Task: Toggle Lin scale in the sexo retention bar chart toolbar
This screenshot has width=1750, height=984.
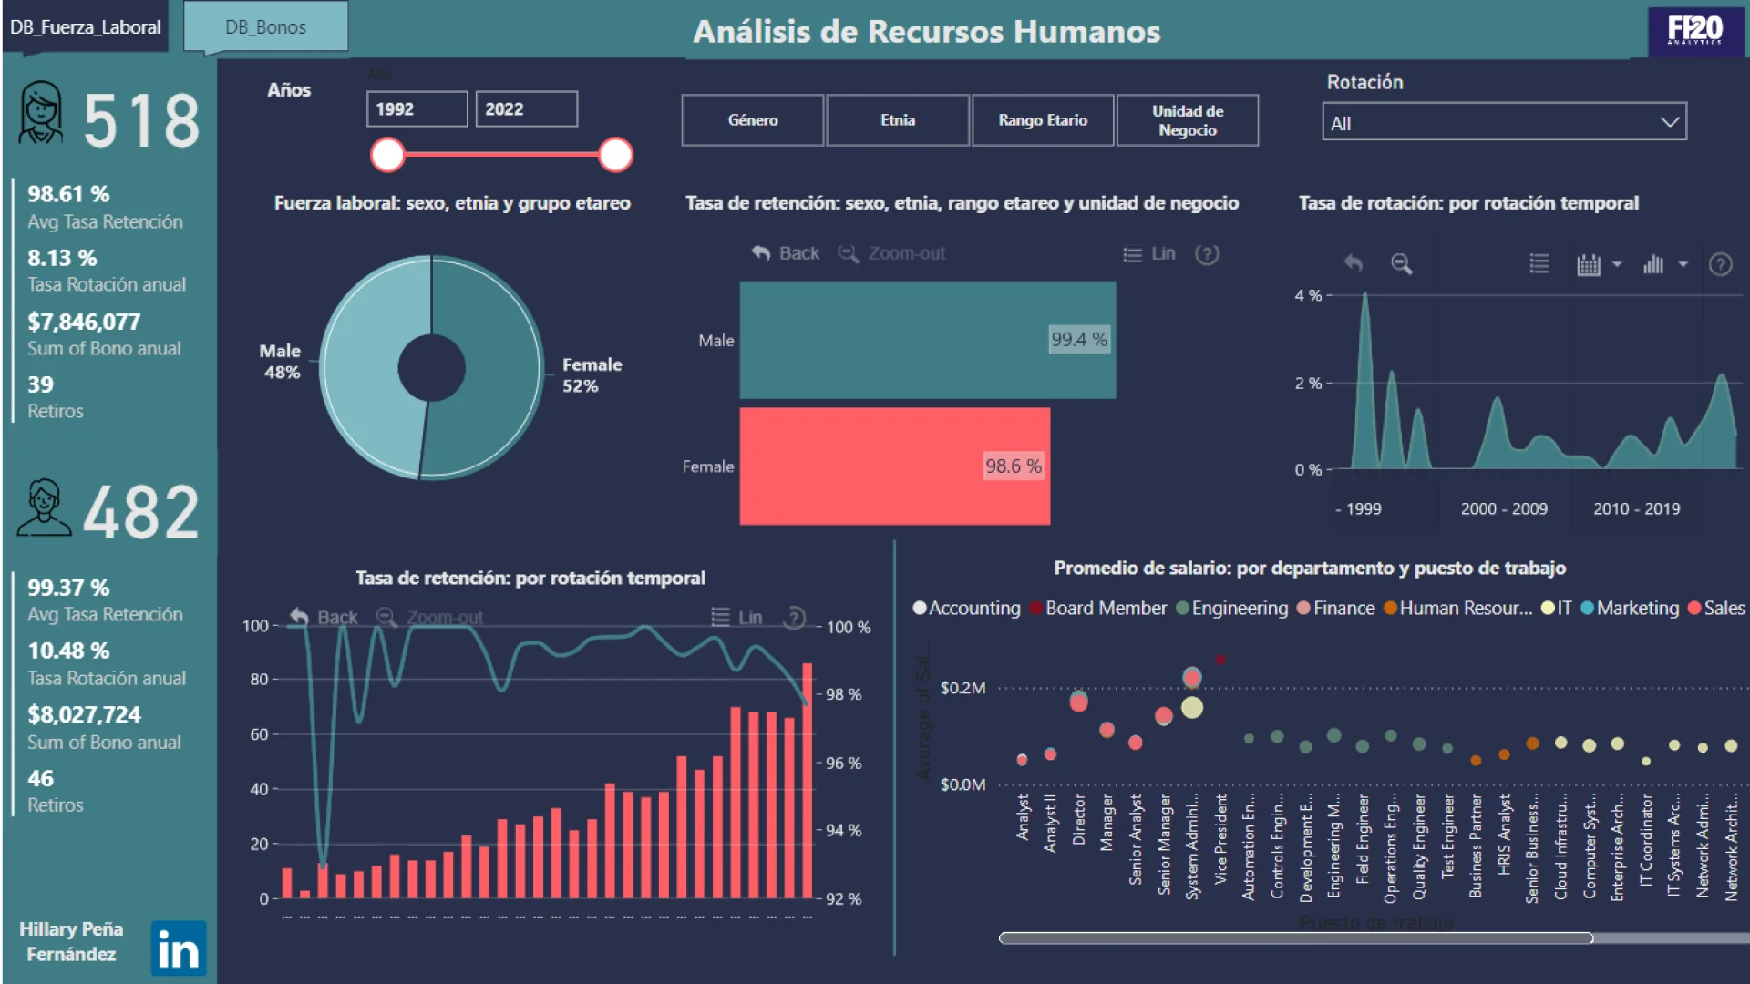Action: (x=1149, y=254)
